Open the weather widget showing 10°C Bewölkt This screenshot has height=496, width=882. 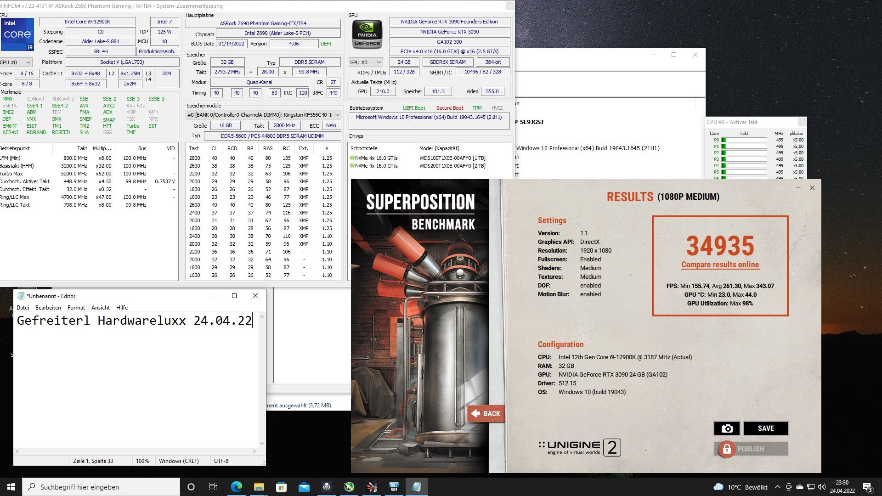click(740, 487)
